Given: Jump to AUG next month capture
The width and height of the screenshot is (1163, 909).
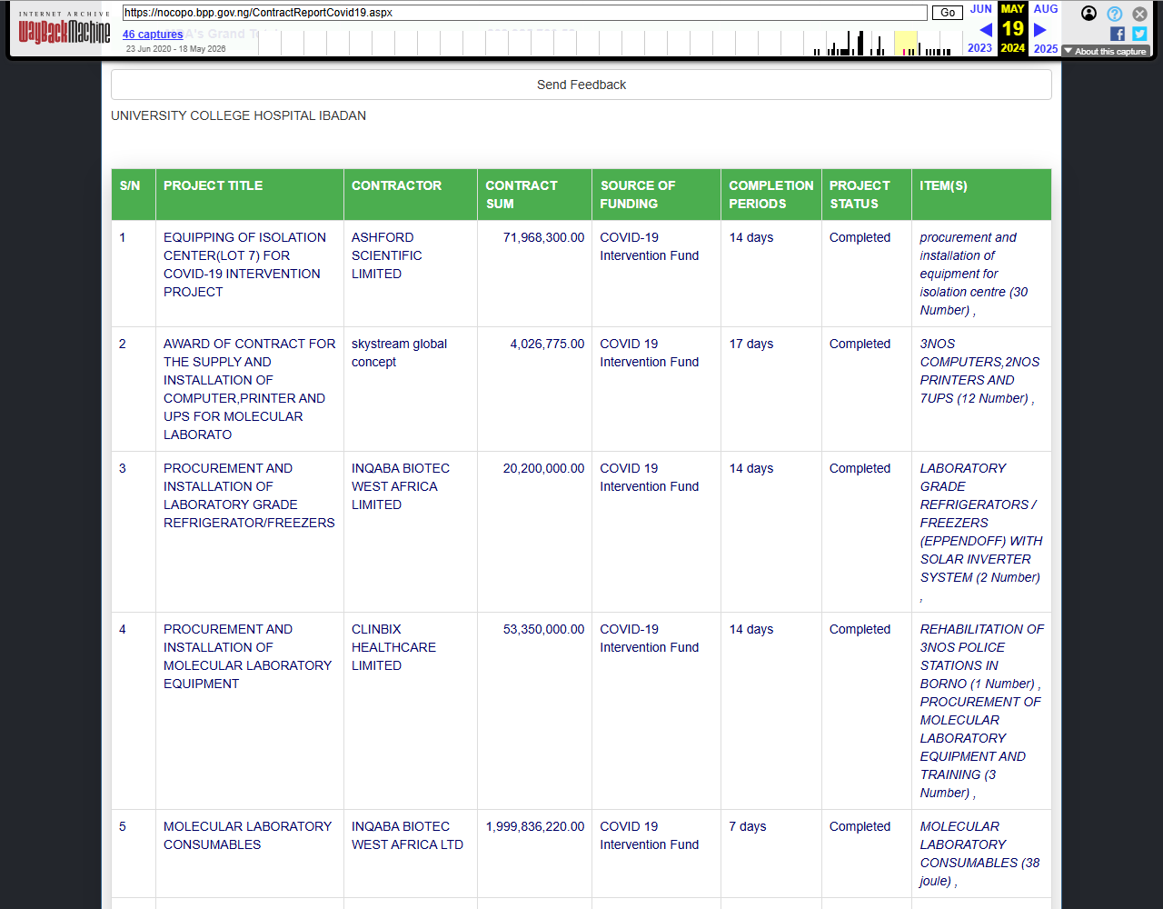Looking at the screenshot, I should point(1046,9).
